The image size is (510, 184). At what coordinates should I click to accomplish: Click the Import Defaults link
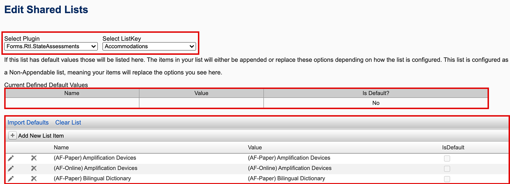[28, 122]
